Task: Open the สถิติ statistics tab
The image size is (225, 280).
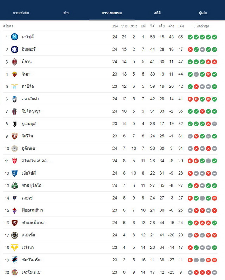Action: (x=157, y=13)
